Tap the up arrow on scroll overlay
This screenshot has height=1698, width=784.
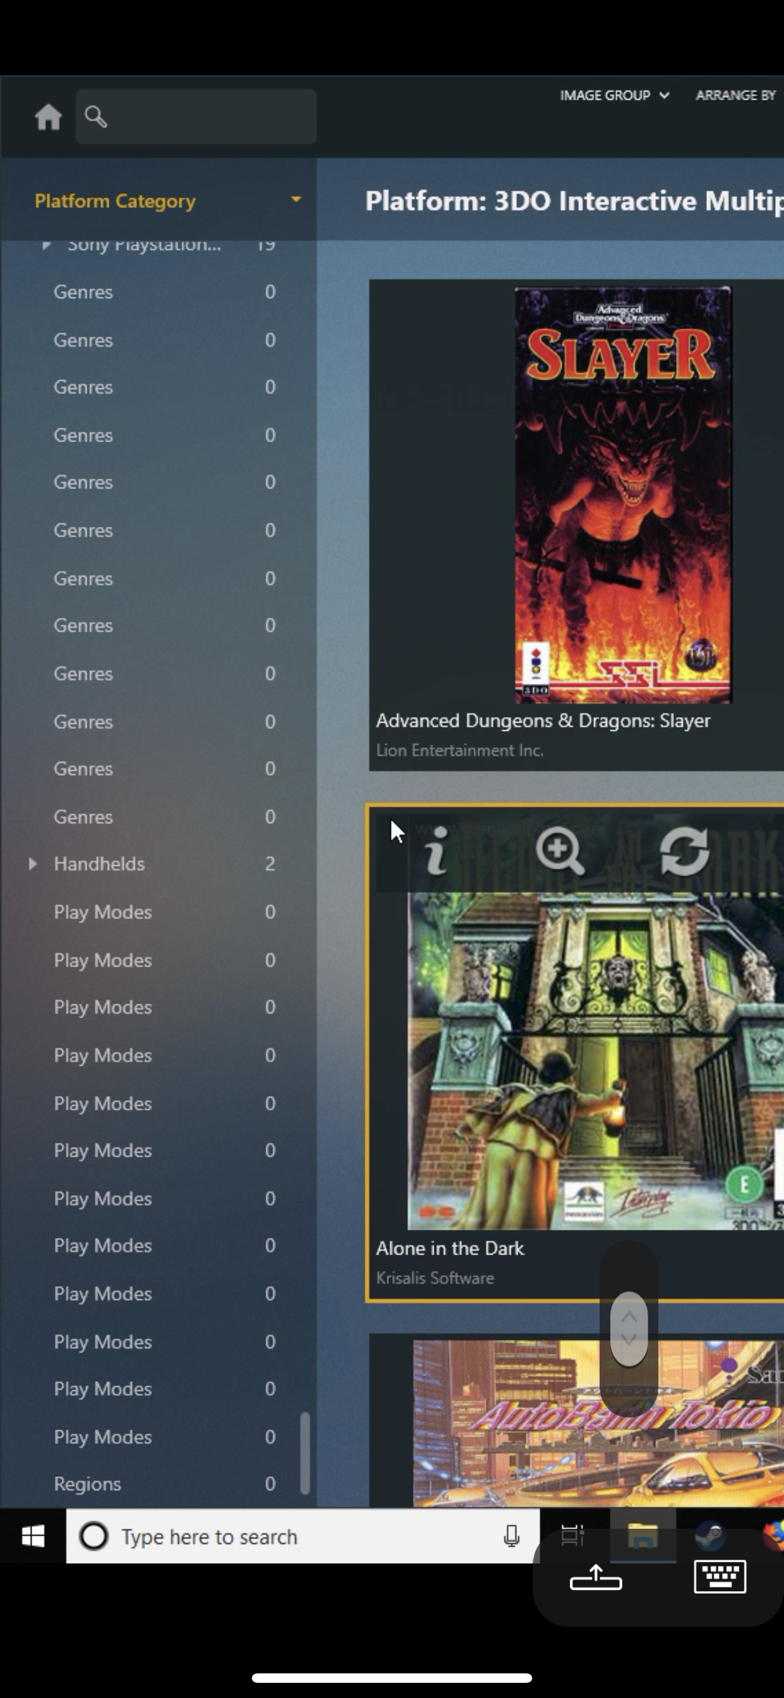point(629,1317)
